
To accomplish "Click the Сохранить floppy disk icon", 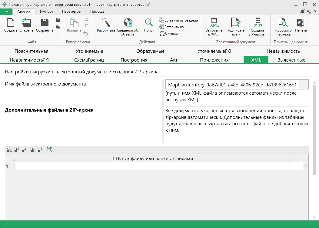I will click(45, 23).
